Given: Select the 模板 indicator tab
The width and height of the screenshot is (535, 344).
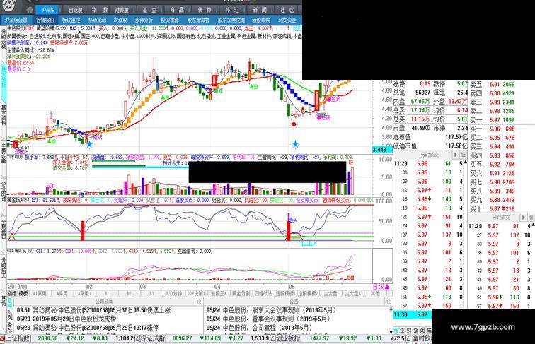Looking at the screenshot, I should (x=23, y=293).
